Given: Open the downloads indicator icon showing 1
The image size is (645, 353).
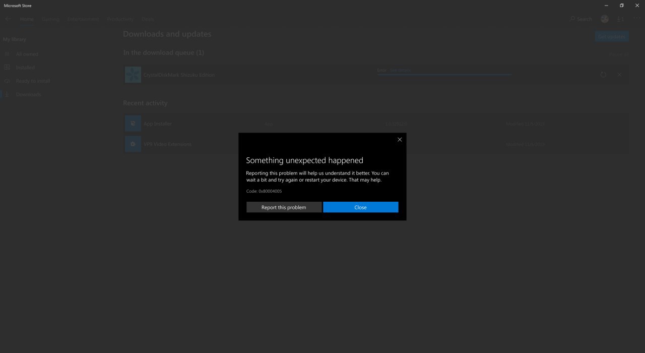Looking at the screenshot, I should (x=620, y=19).
